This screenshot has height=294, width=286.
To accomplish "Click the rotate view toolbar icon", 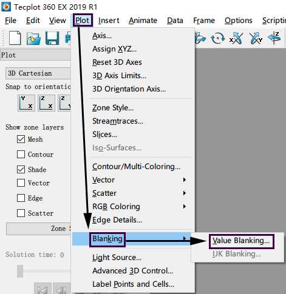I will click(217, 38).
